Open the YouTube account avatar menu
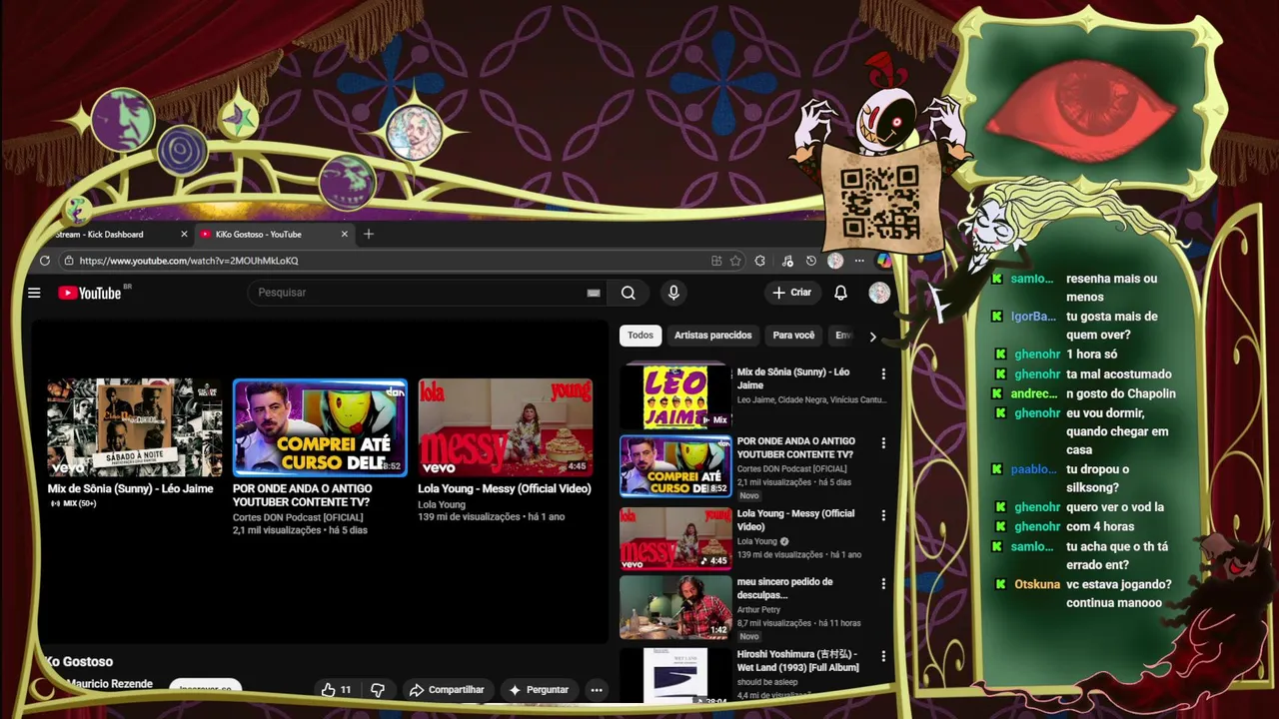1279x719 pixels. click(x=879, y=293)
